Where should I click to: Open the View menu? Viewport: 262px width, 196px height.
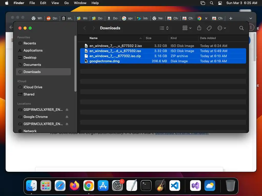coord(55,3)
